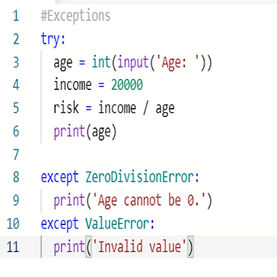Screen dimensions: 277x277
Task: Click the try keyword on line 2
Action: coord(51,39)
